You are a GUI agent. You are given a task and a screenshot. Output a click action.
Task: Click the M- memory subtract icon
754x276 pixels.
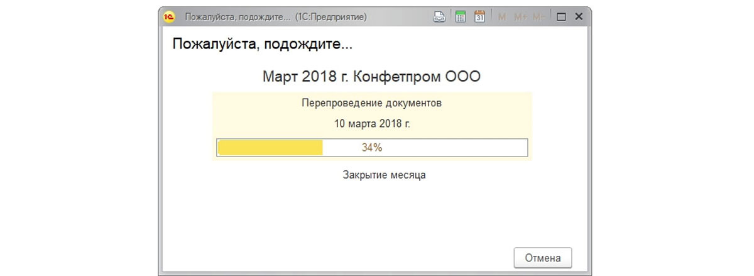point(538,18)
